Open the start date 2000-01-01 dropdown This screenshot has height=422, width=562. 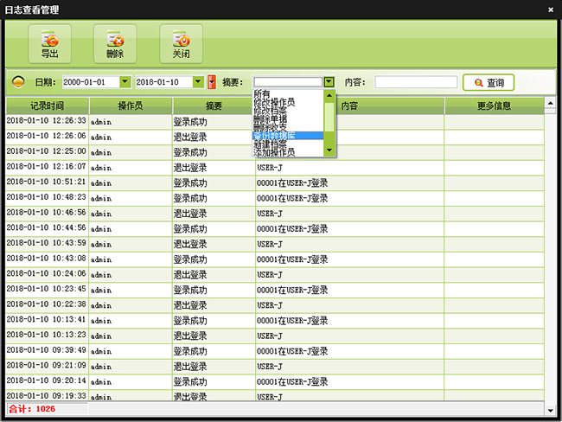tap(125, 82)
